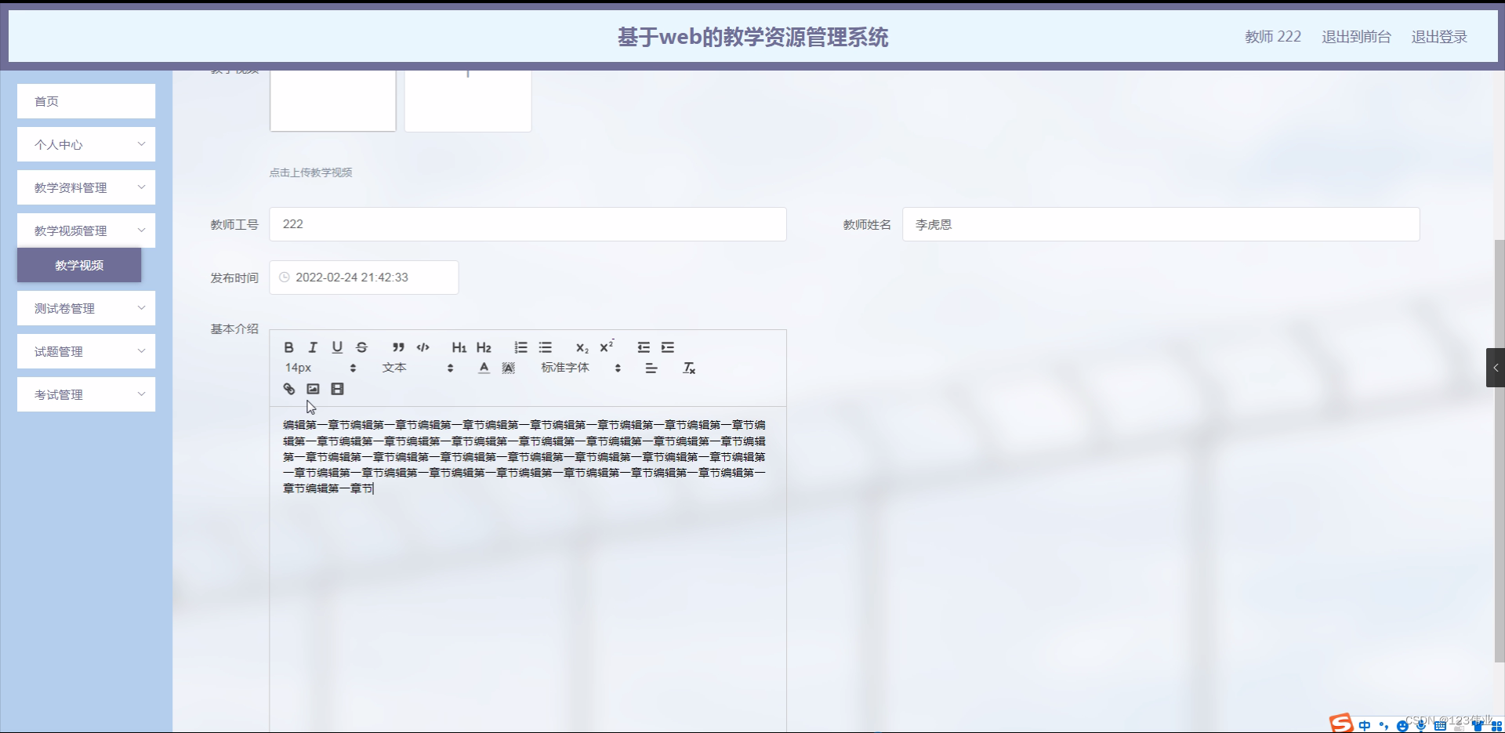Screen dimensions: 1505x733
Task: Insert a code block in the editor
Action: click(x=423, y=347)
